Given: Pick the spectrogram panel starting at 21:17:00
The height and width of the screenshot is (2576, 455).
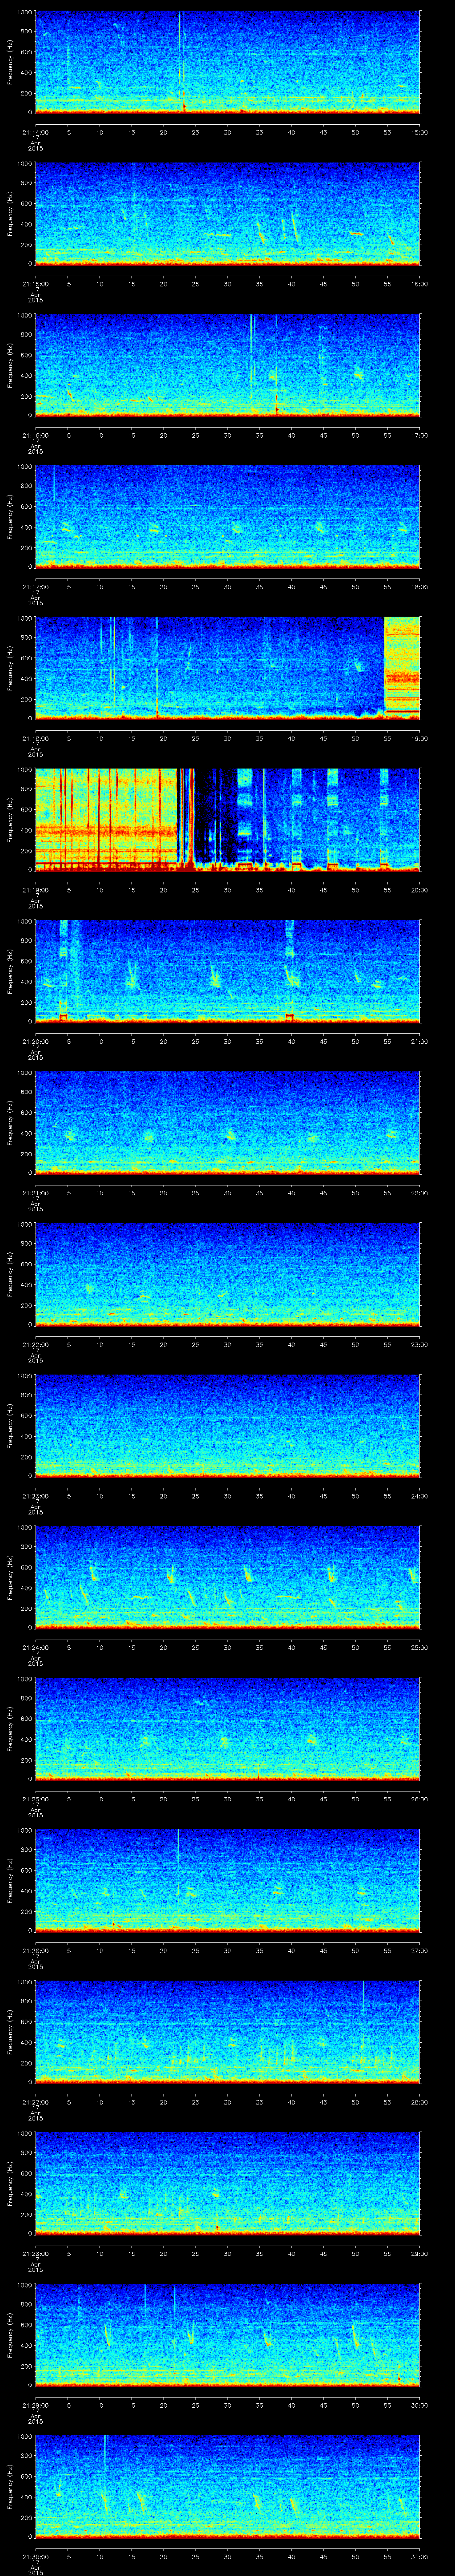Looking at the screenshot, I should tap(227, 516).
